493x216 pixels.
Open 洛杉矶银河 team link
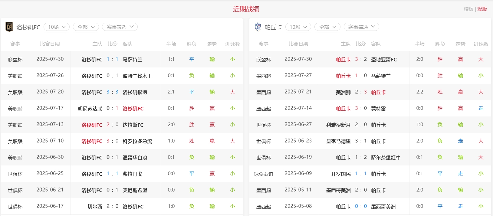(x=135, y=92)
